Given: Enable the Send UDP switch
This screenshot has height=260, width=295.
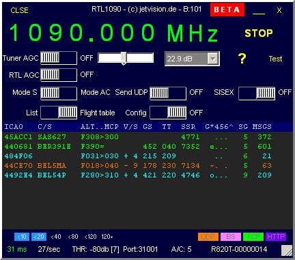Looking at the screenshot, I should [x=168, y=93].
